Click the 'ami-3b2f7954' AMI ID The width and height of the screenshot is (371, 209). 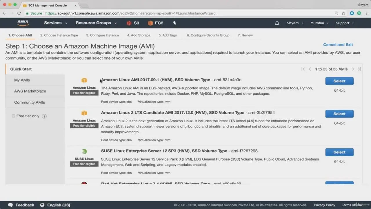[x=261, y=113]
